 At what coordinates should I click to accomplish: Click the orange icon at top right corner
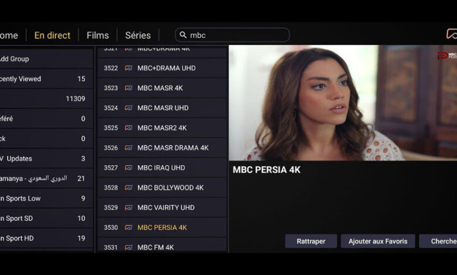coord(452,34)
